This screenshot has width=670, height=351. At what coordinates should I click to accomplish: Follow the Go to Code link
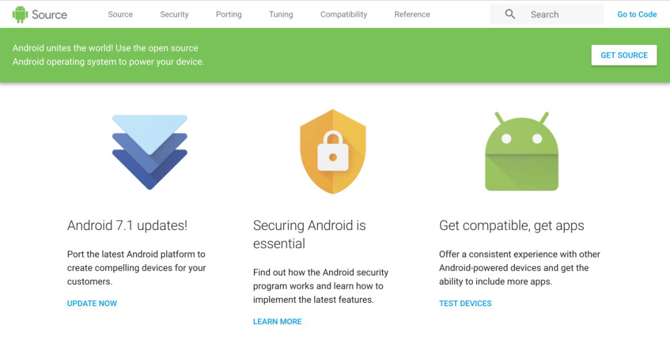(x=636, y=14)
